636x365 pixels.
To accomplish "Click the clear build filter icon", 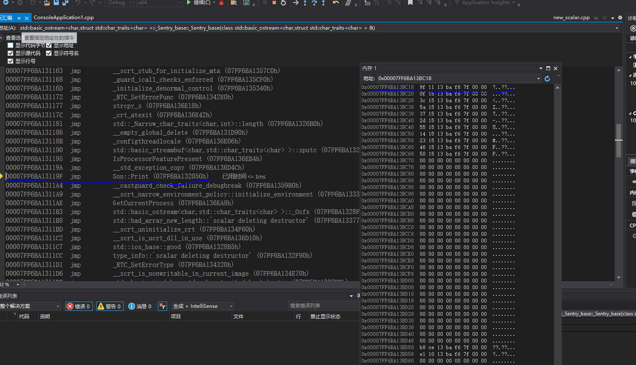I will point(163,306).
